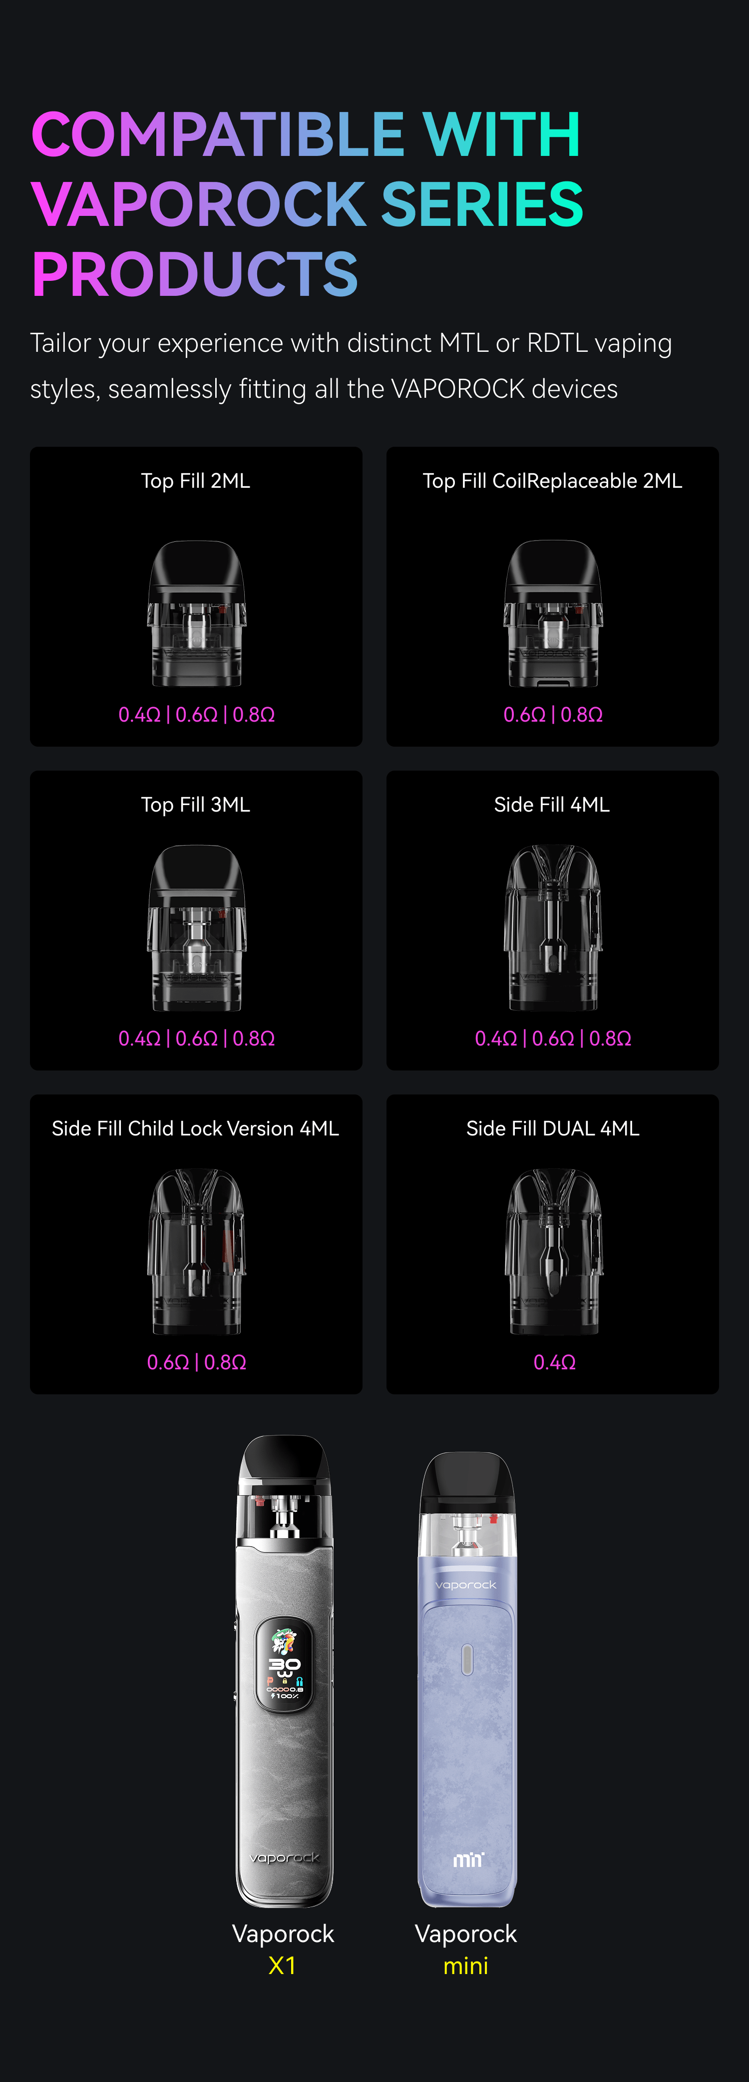Click Side Fill Child Lock Version 4ML title
The height and width of the screenshot is (2082, 749).
click(x=195, y=1128)
